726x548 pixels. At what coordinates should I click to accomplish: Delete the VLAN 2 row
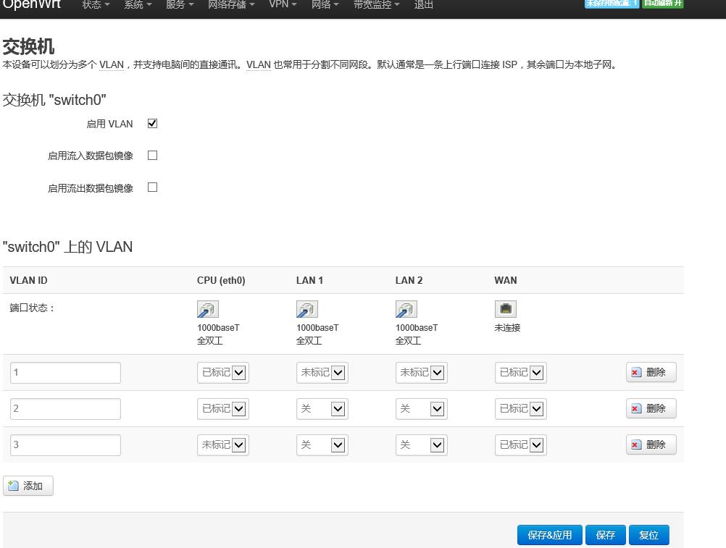[651, 408]
